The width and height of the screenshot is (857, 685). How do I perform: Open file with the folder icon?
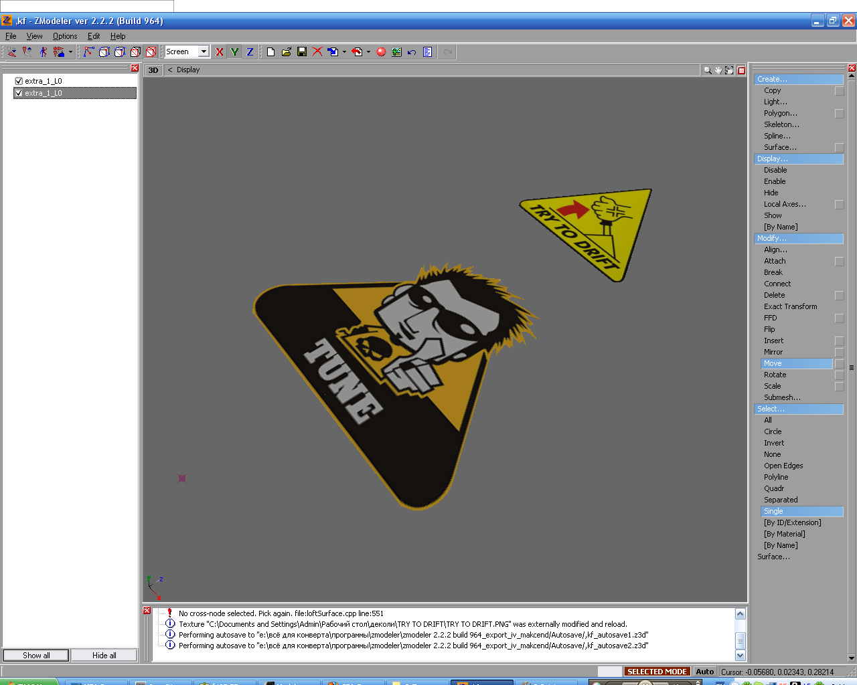pyautogui.click(x=287, y=52)
